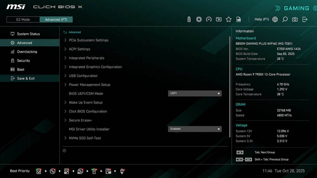Open the search magnifier icon
Image resolution: width=317 pixels, height=178 pixels.
click(x=284, y=19)
